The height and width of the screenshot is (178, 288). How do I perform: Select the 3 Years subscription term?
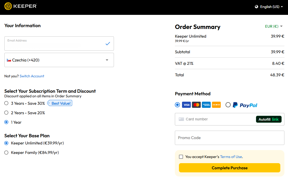point(6,103)
